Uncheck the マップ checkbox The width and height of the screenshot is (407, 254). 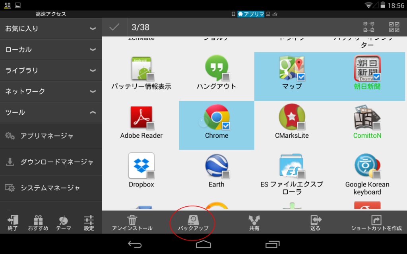pyautogui.click(x=301, y=77)
